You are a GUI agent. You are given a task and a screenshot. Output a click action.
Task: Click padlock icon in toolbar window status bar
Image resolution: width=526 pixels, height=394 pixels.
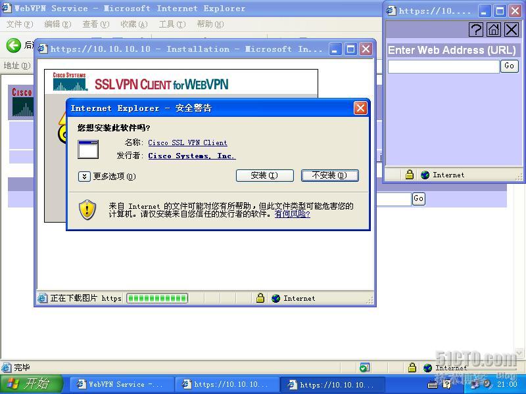[x=409, y=175]
